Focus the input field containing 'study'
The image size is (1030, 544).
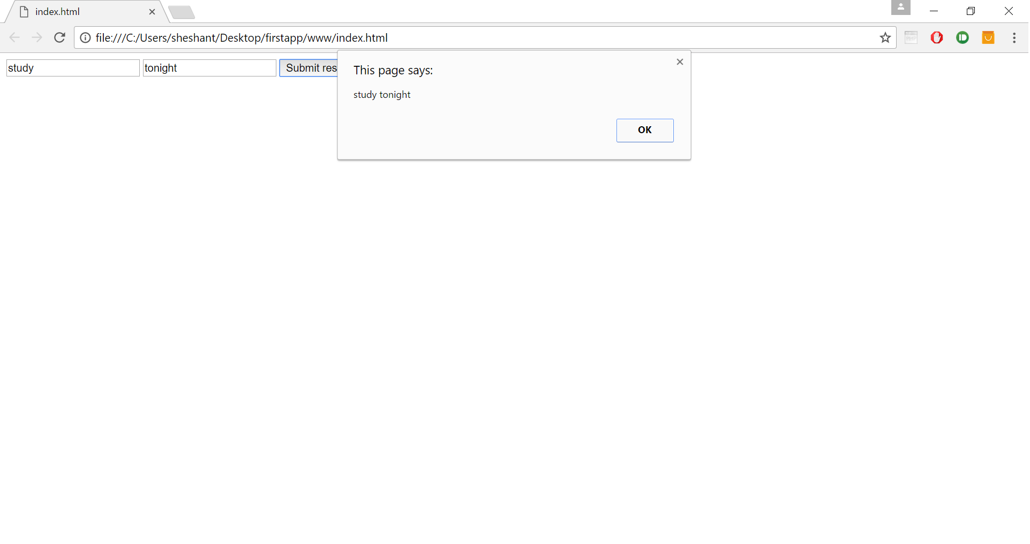click(x=73, y=68)
